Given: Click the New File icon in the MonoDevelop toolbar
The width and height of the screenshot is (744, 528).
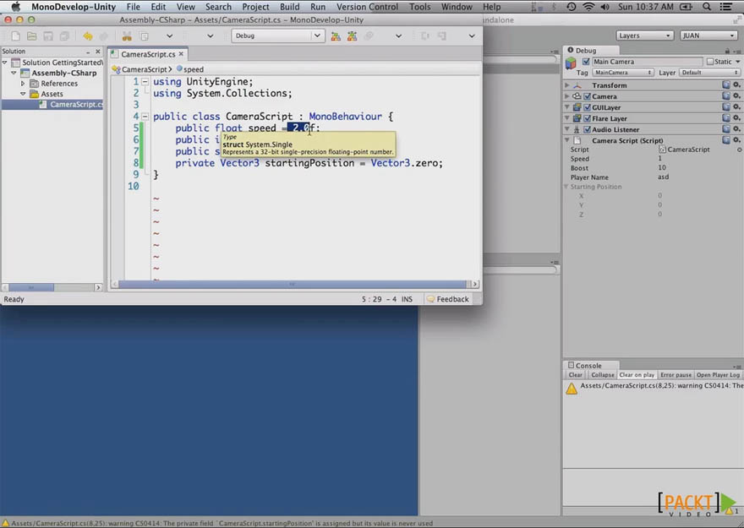Looking at the screenshot, I should click(16, 36).
